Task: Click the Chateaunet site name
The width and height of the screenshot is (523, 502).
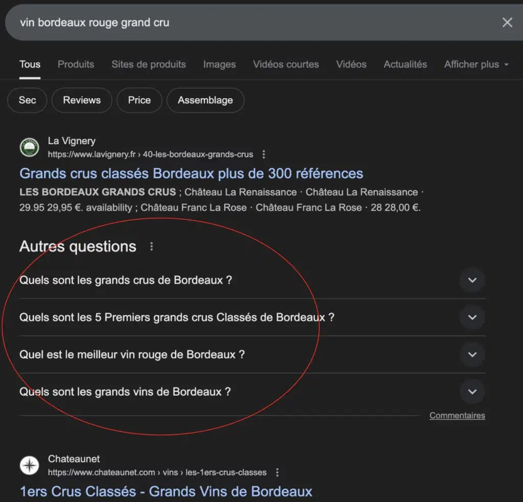Action: point(74,459)
